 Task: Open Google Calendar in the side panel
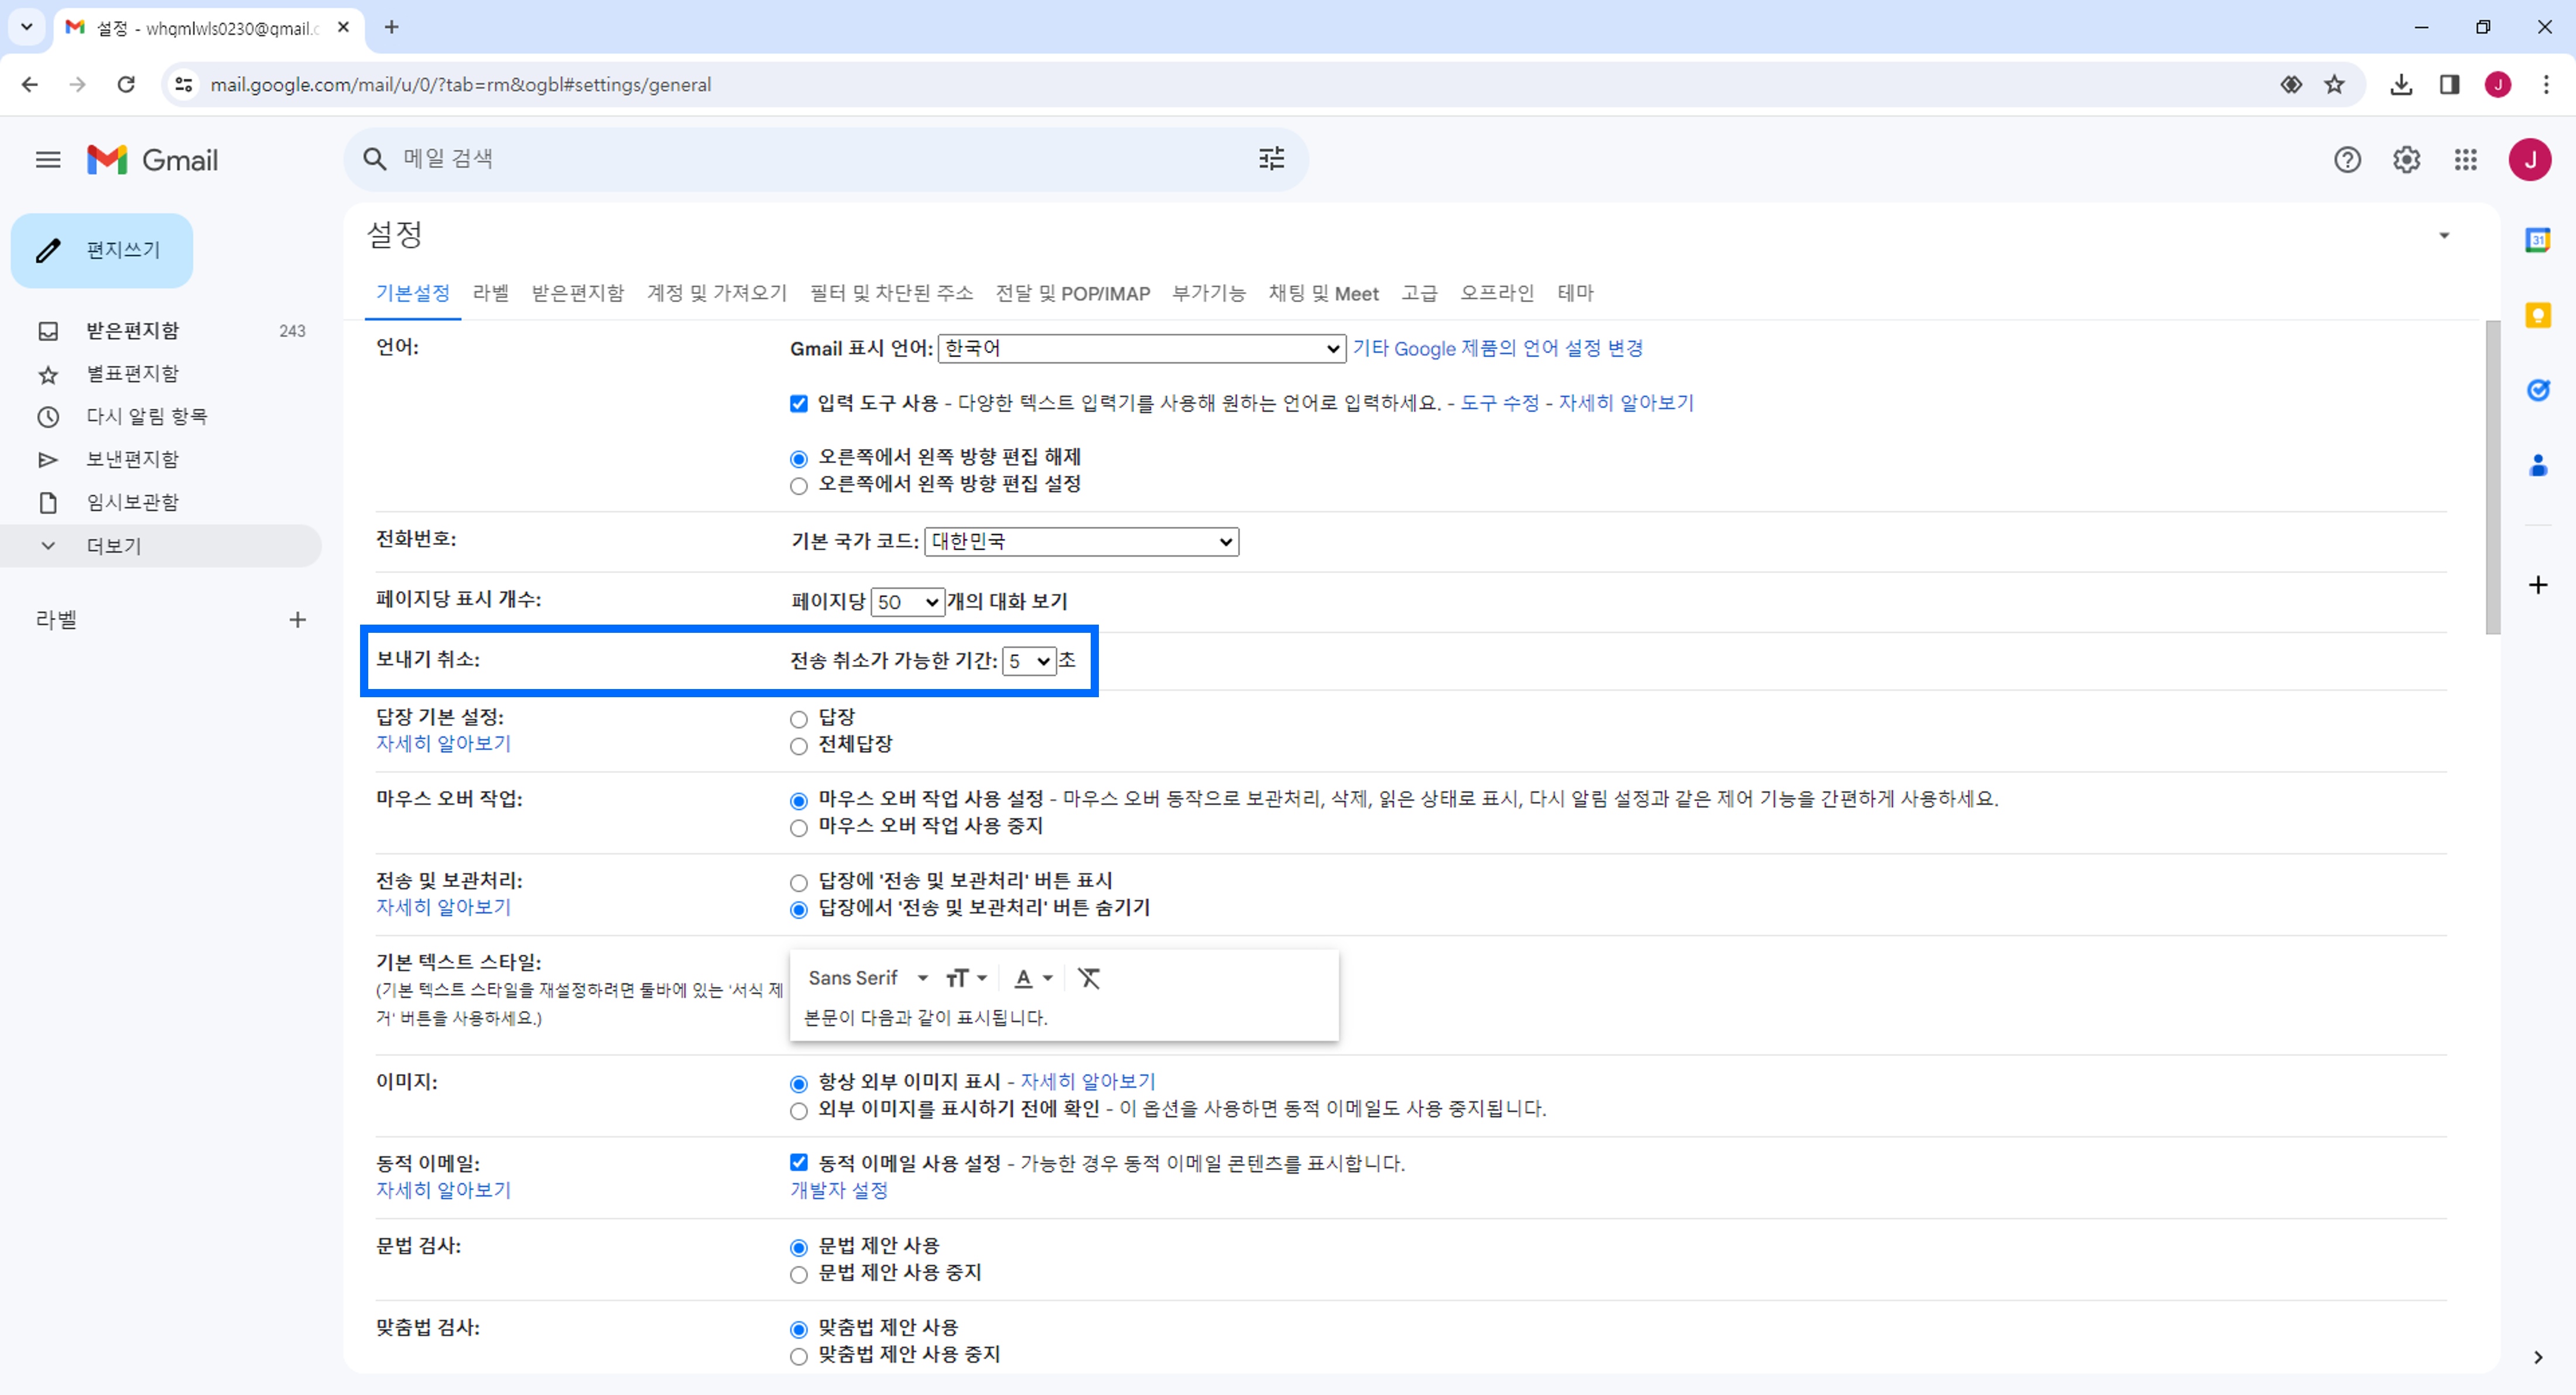pos(2537,241)
